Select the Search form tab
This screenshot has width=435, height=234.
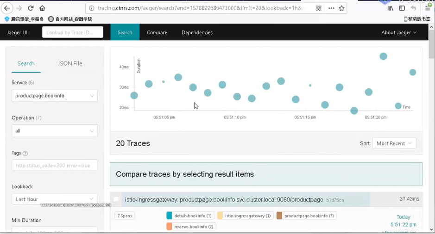tap(26, 63)
